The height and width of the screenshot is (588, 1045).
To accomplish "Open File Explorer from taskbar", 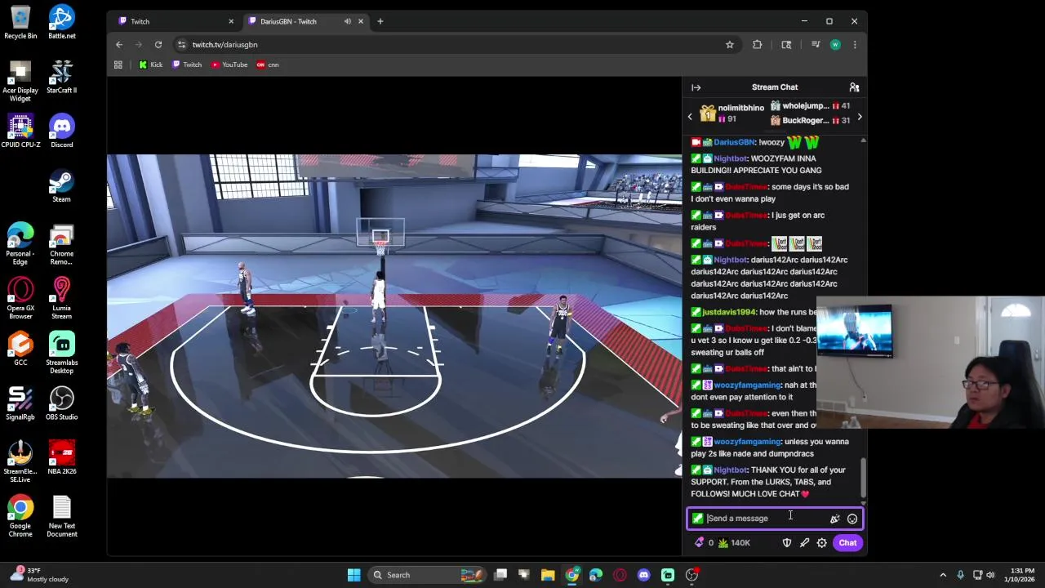I will coord(548,575).
